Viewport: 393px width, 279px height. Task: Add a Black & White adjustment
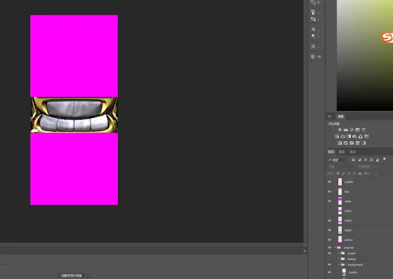click(x=348, y=137)
